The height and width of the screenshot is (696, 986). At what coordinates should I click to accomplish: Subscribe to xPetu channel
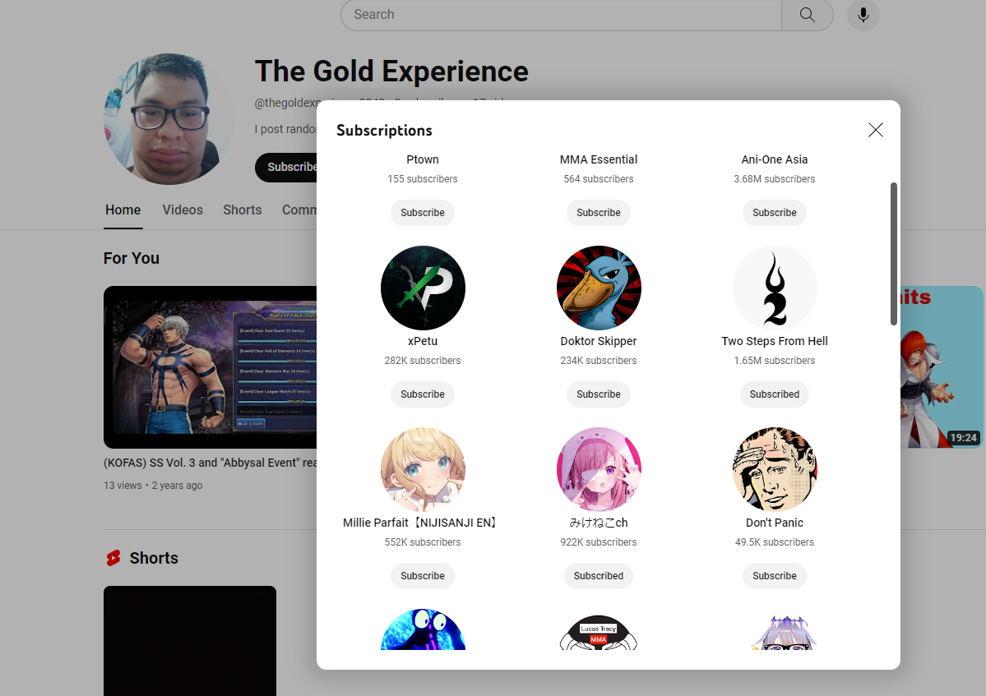coord(423,394)
